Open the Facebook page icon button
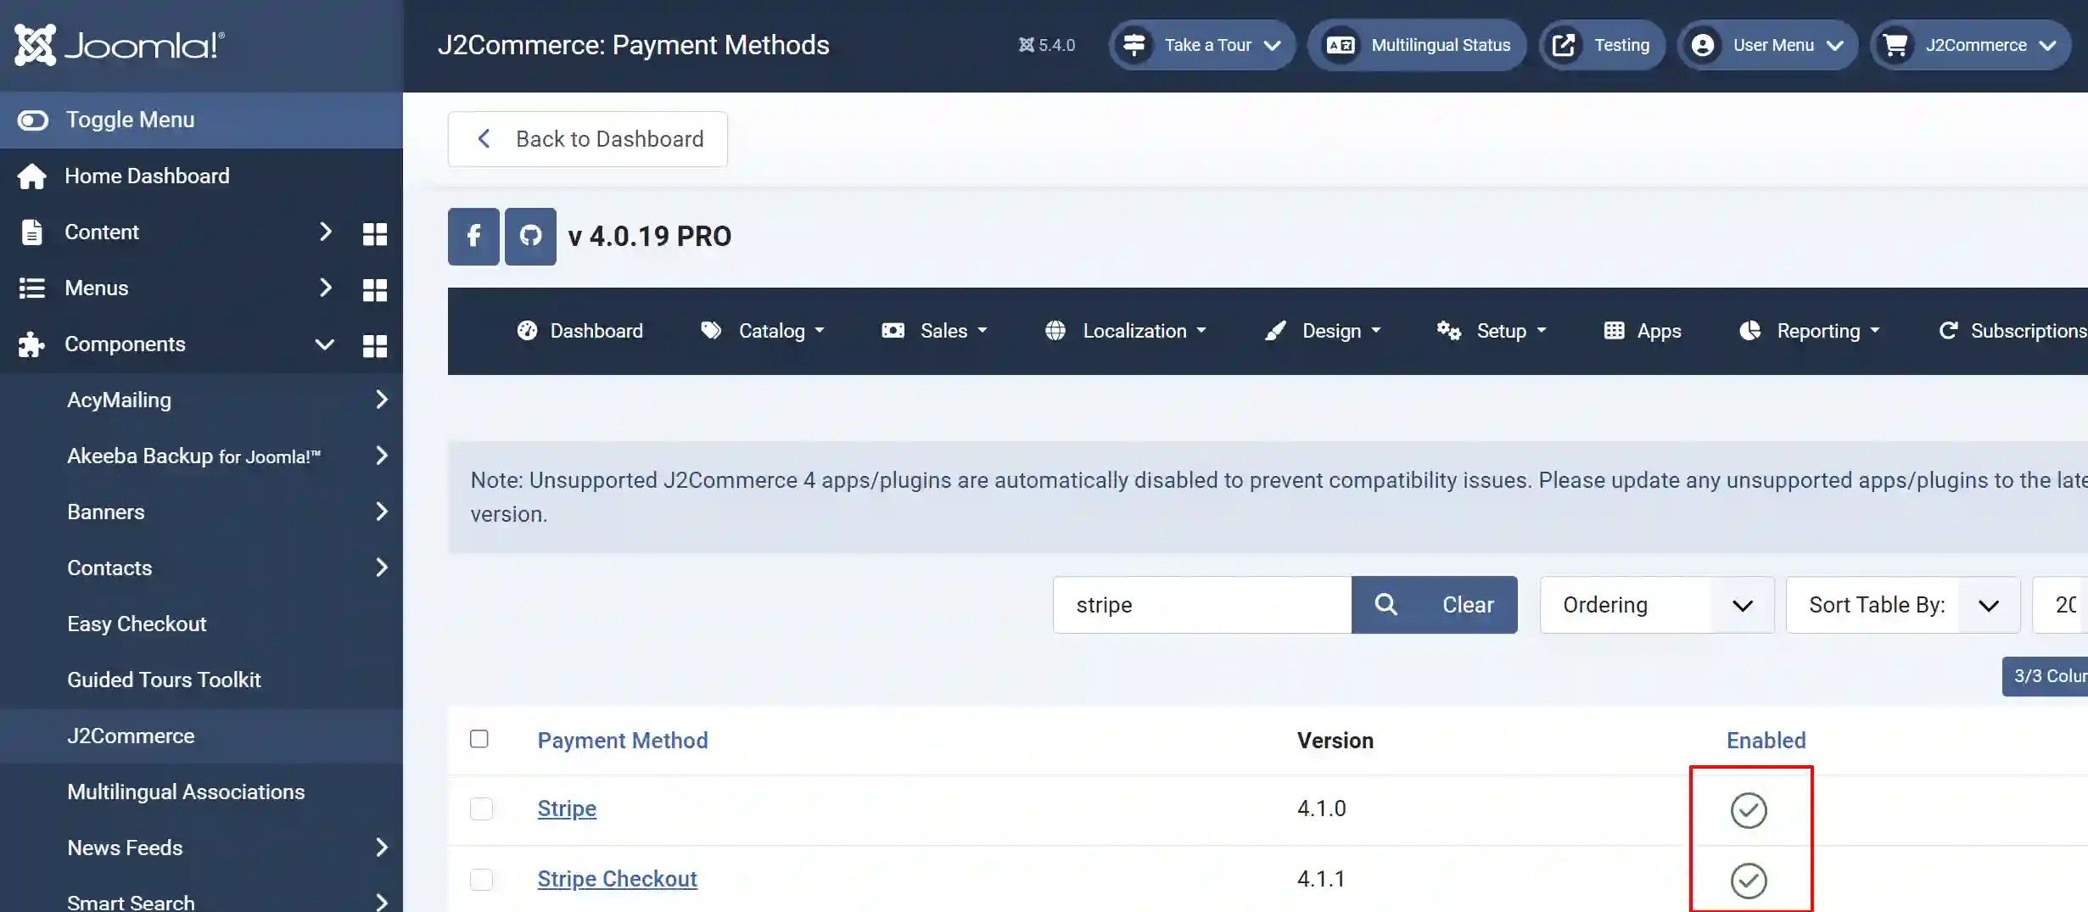2088x912 pixels. pyautogui.click(x=473, y=237)
